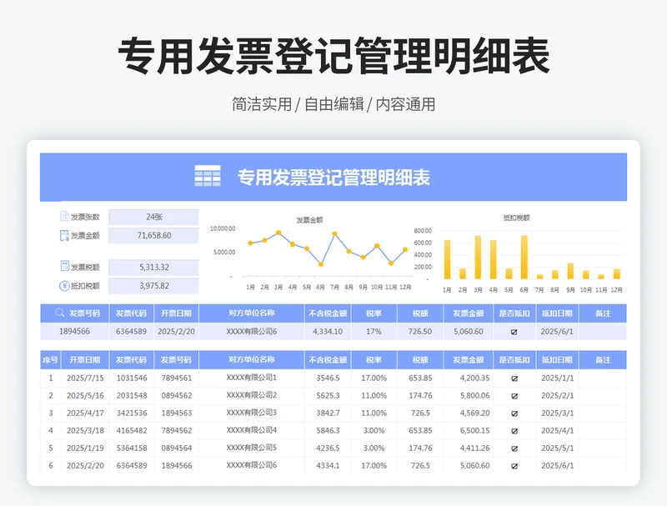667x506 pixels.
Task: Click the 3月 bar in 抵扣税额 chart
Action: tap(478, 258)
